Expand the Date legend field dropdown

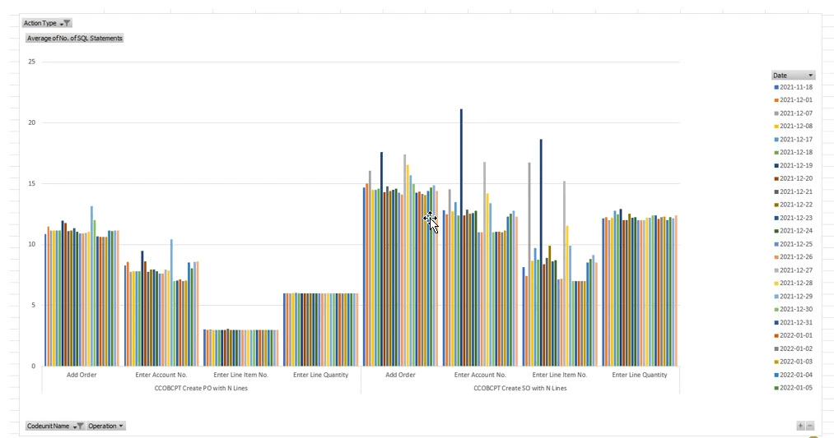(810, 75)
